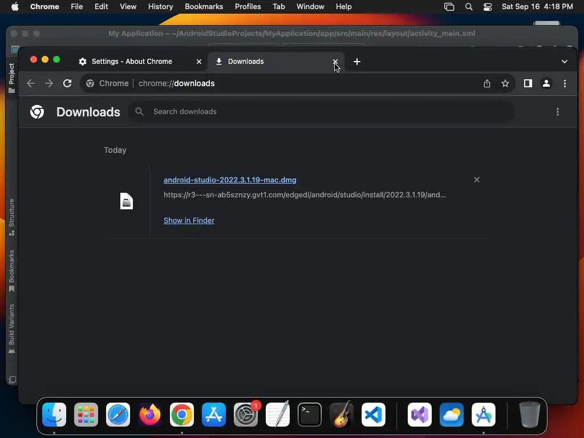This screenshot has width=584, height=438.
Task: Open Finder from the Dock
Action: point(54,415)
